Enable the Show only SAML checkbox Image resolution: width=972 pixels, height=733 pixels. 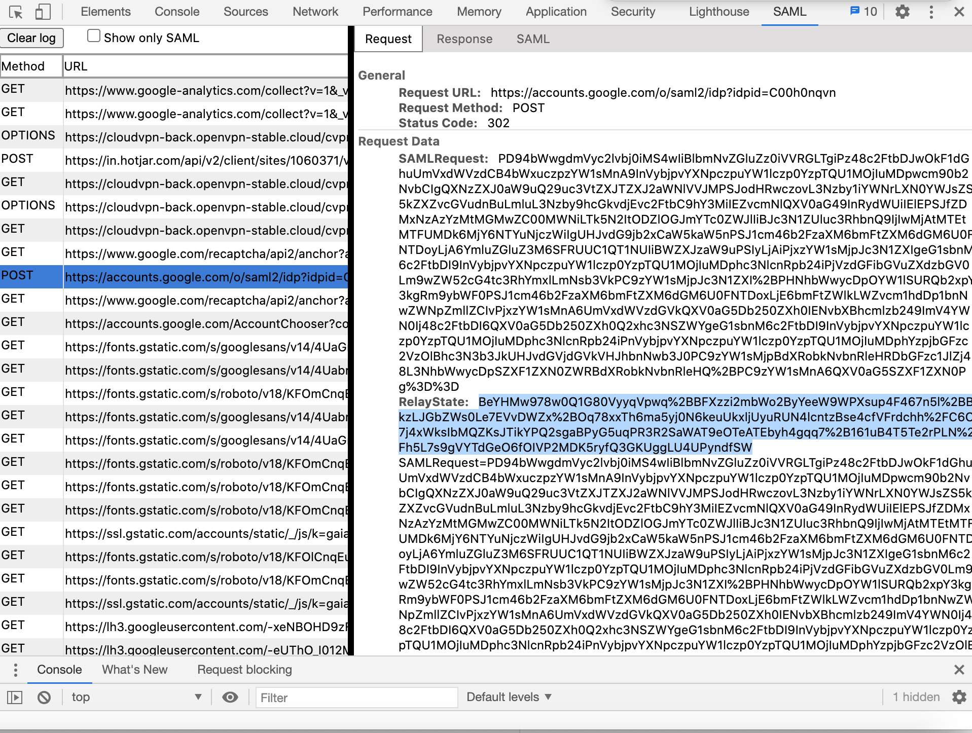[93, 36]
